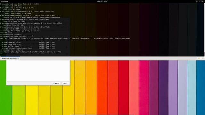Click 'aur/sddm-futuristic-theme' line in terminal
This screenshot has width=205, height=115.
pos(24,19)
